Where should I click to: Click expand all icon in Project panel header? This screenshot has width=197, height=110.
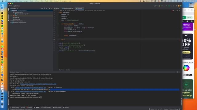[x=44, y=8]
